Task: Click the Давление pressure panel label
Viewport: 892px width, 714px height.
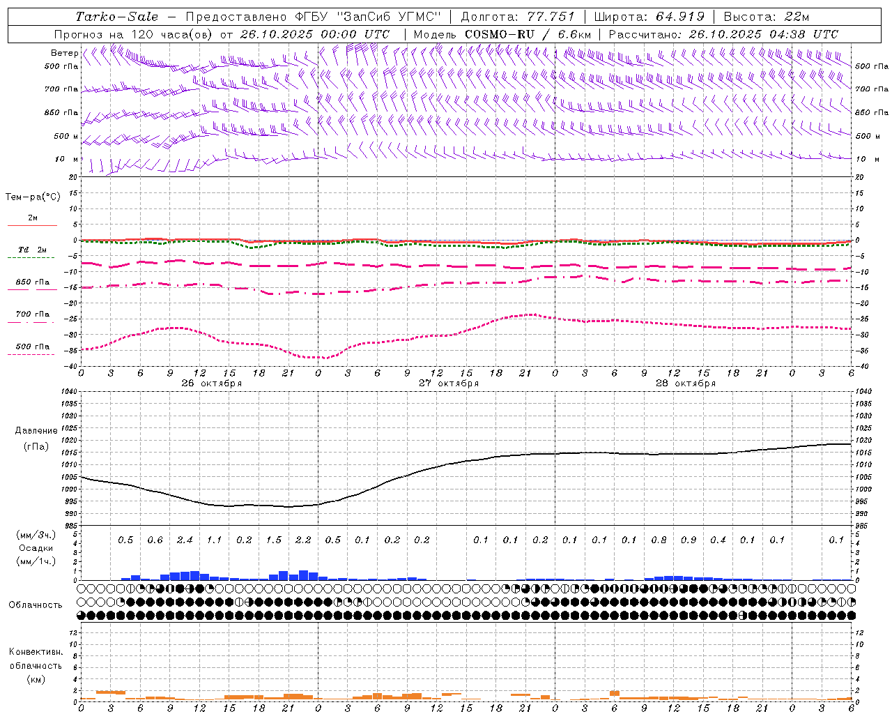Action: click(36, 431)
